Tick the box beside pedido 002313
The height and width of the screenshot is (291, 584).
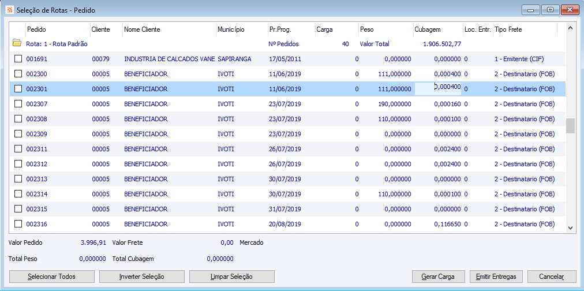click(18, 179)
